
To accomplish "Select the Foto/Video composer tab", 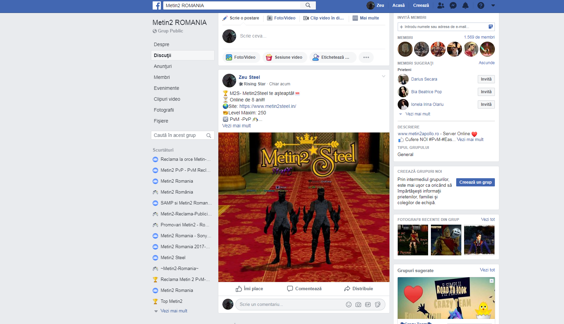I will [281, 18].
